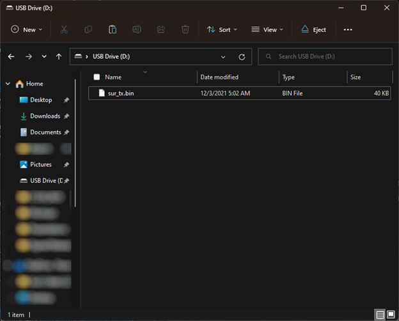Sort by the Type column header
The image size is (399, 321).
click(288, 77)
